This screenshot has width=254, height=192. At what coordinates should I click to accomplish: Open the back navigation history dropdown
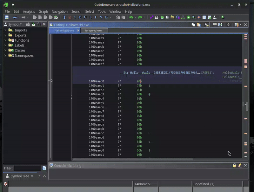19,17
